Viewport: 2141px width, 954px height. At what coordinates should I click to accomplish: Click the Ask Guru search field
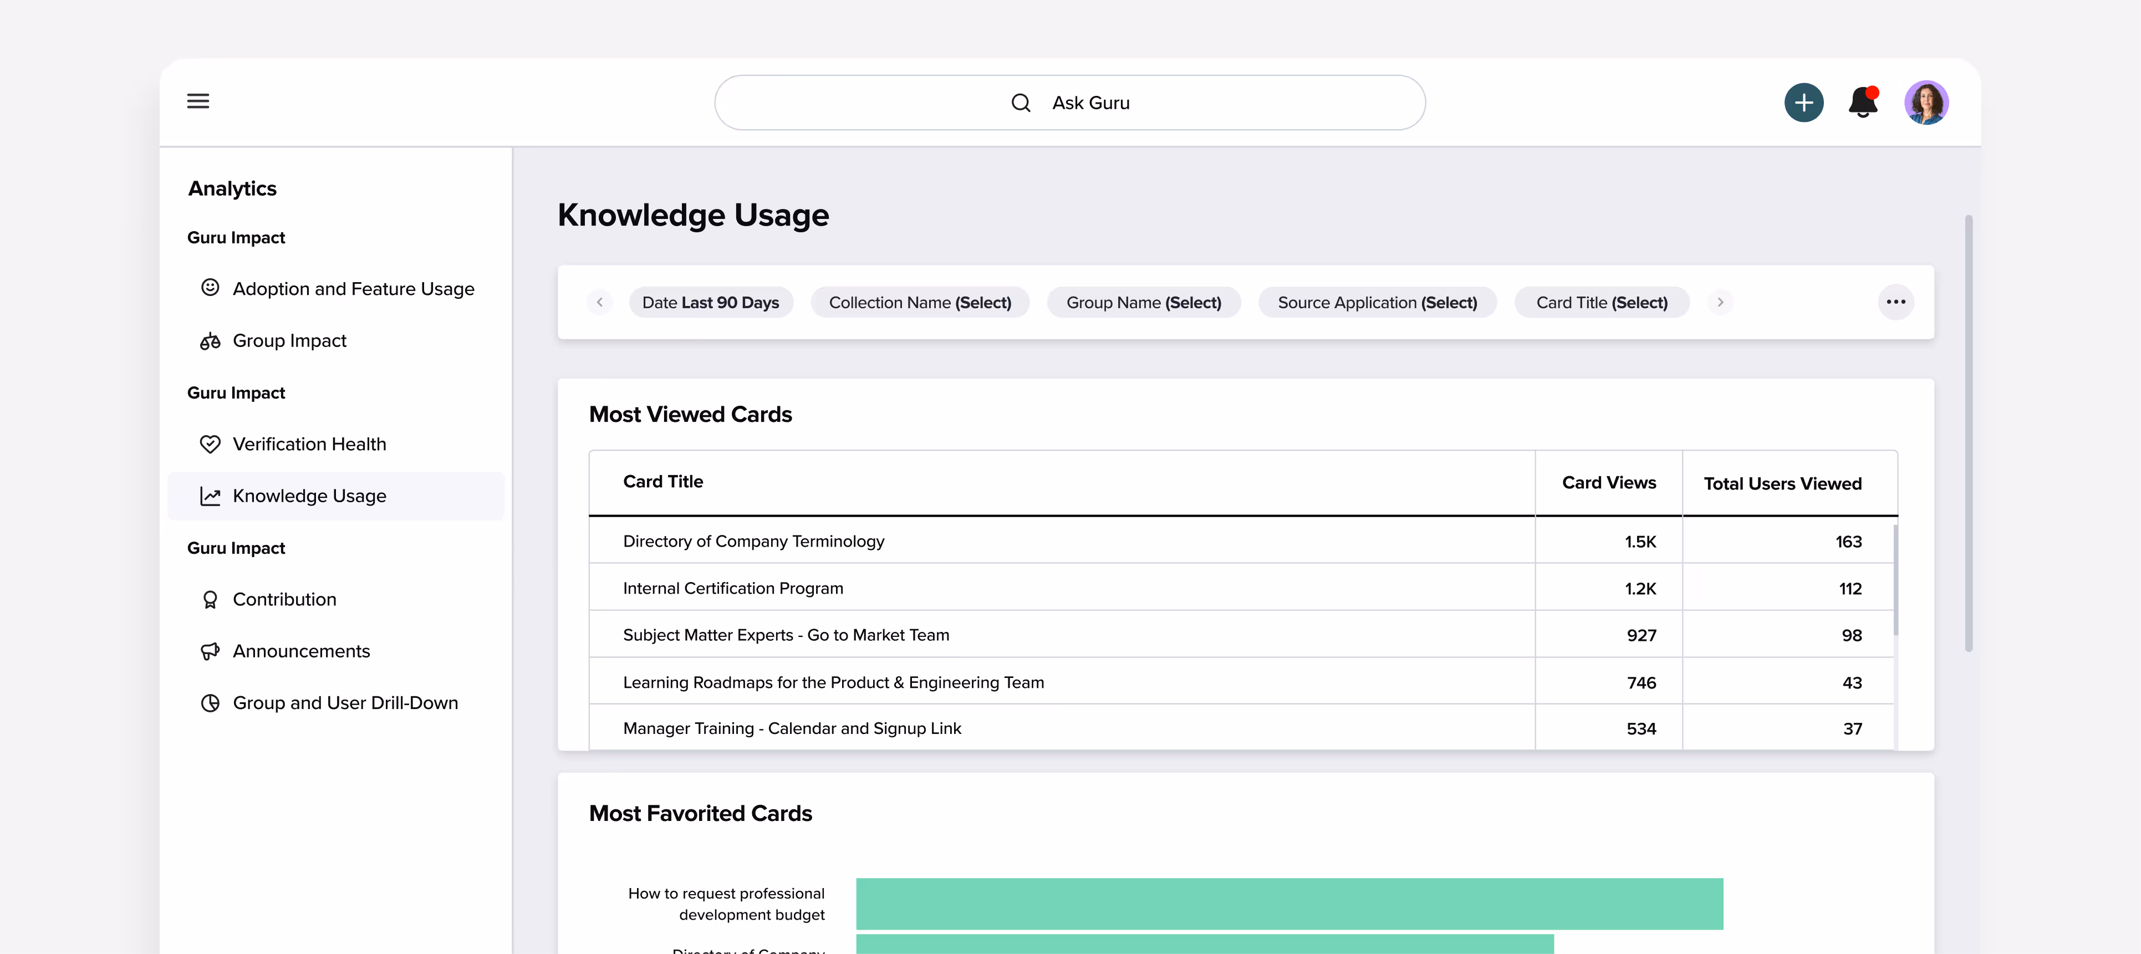tap(1070, 103)
